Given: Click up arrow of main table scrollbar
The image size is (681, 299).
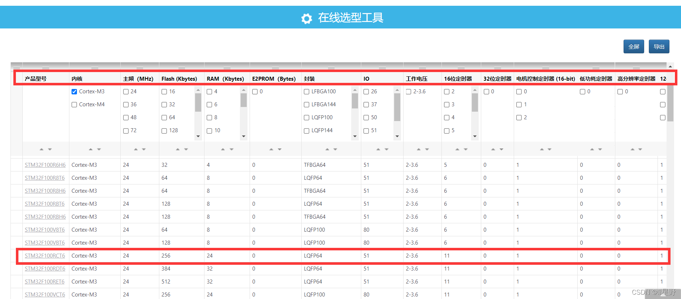Looking at the screenshot, I should (x=670, y=66).
